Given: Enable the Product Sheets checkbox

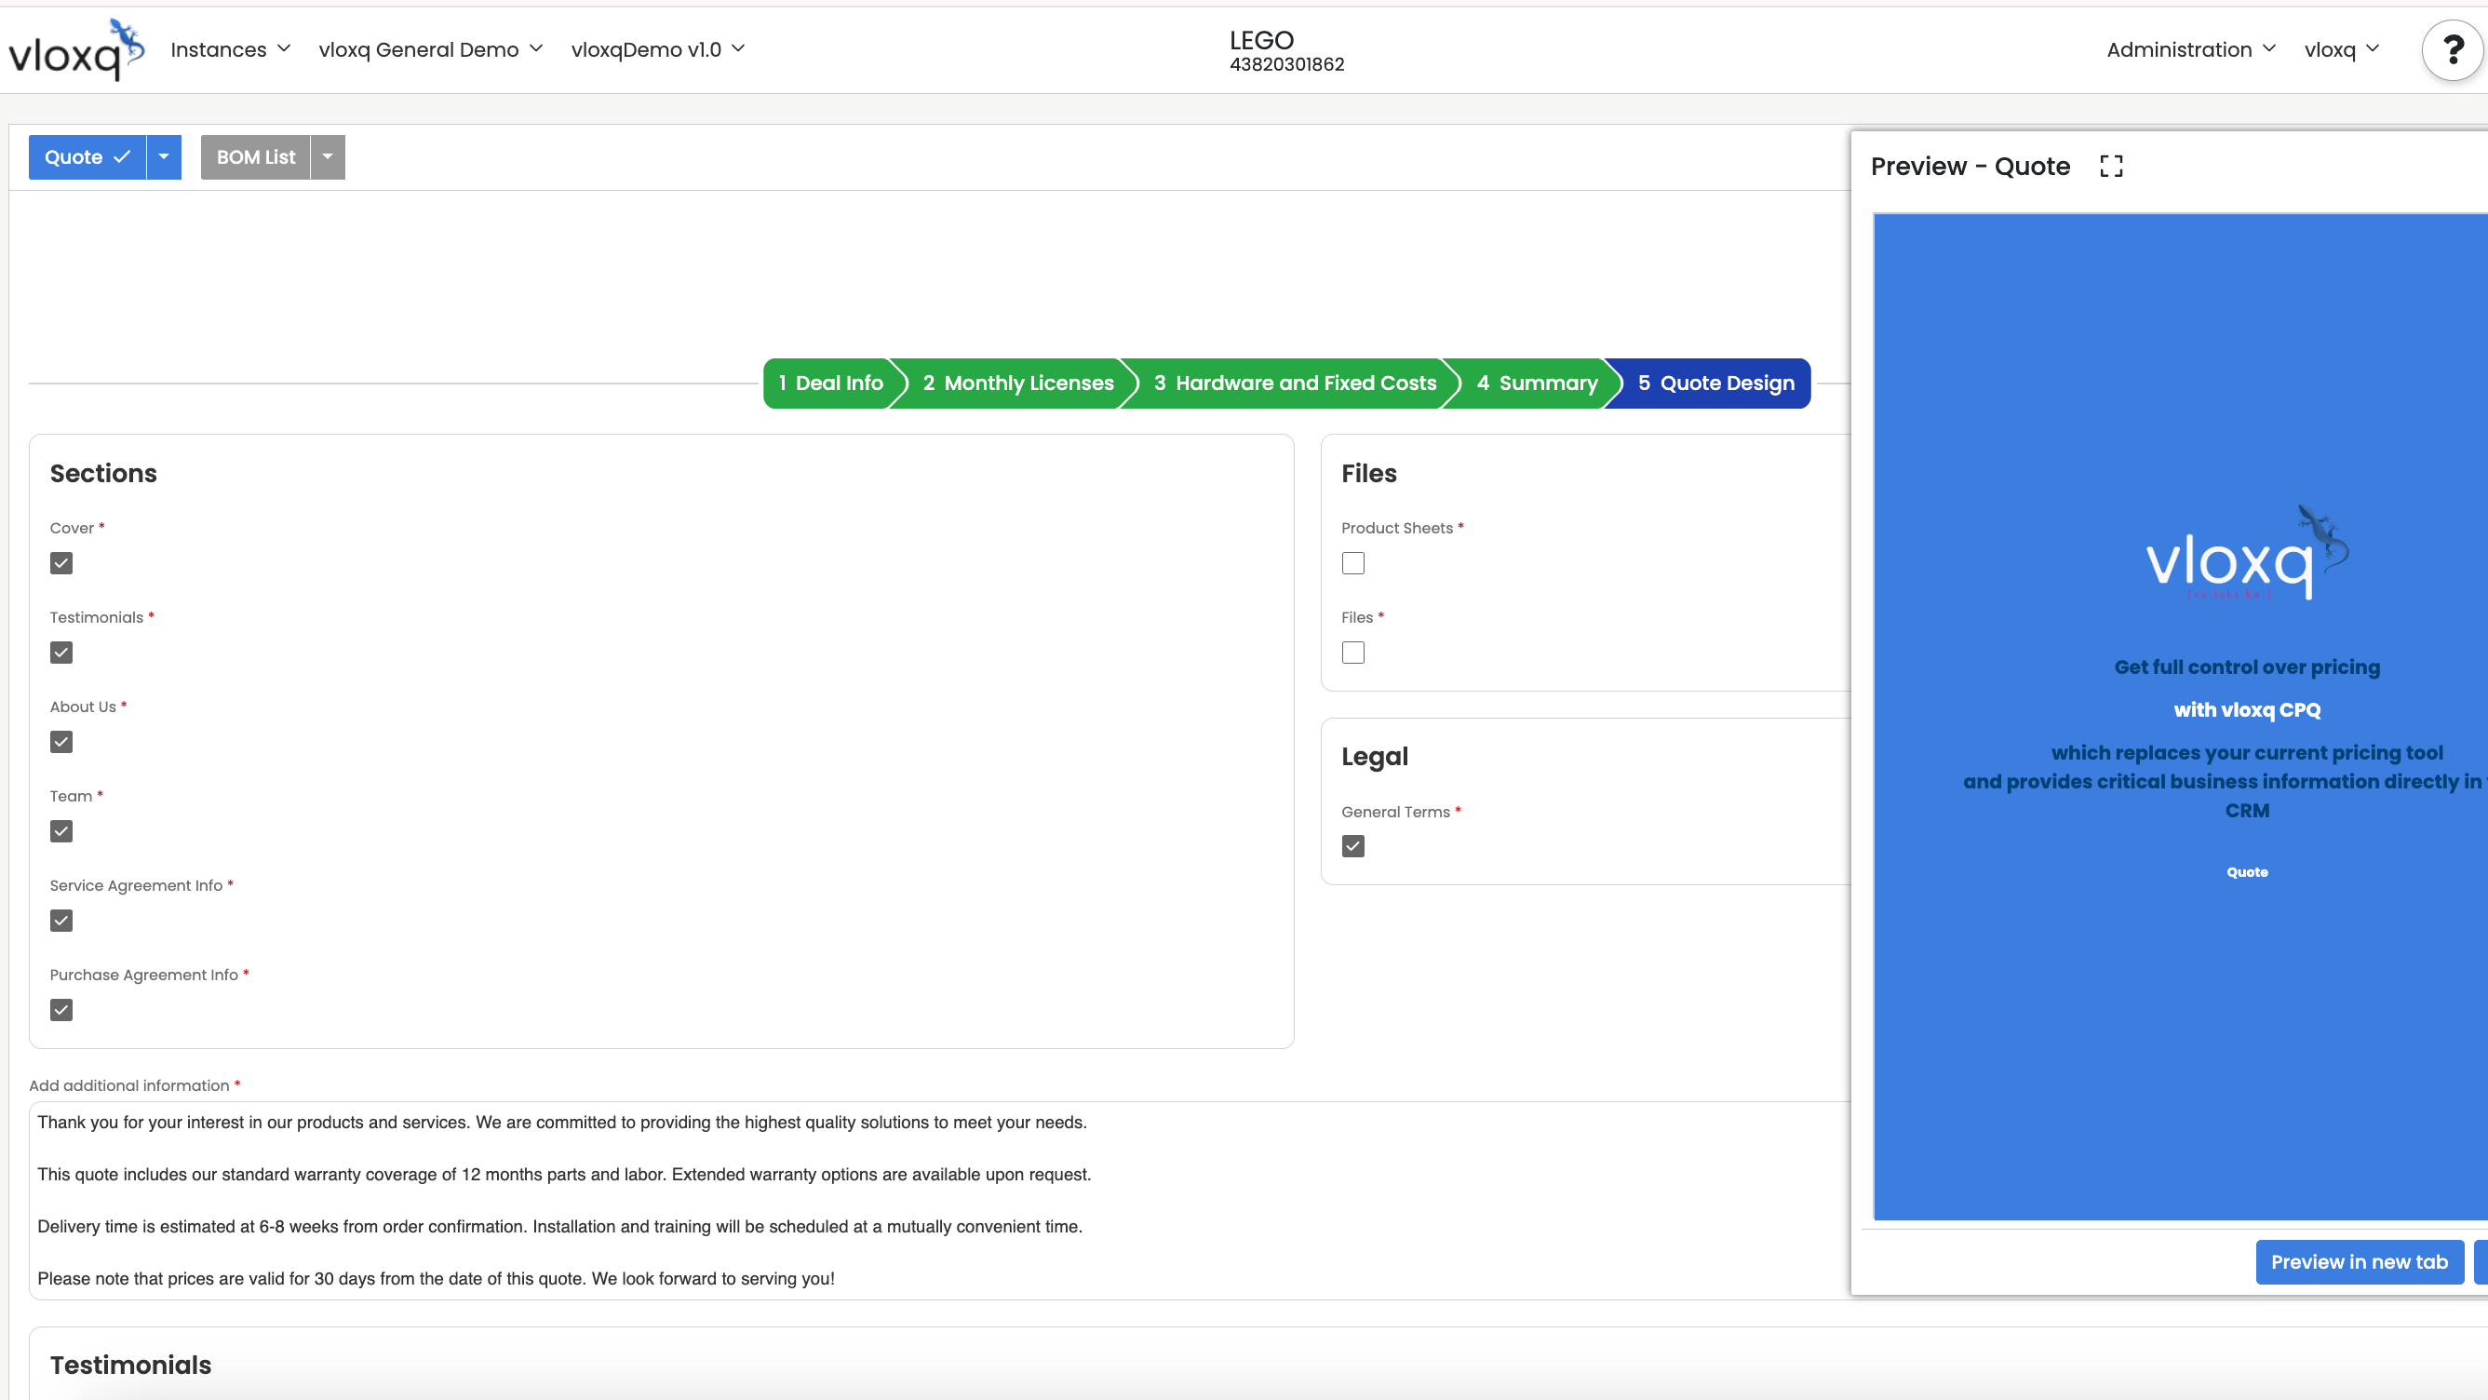Looking at the screenshot, I should 1352,563.
